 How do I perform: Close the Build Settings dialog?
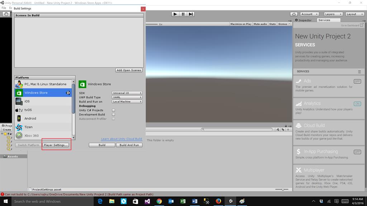143,9
